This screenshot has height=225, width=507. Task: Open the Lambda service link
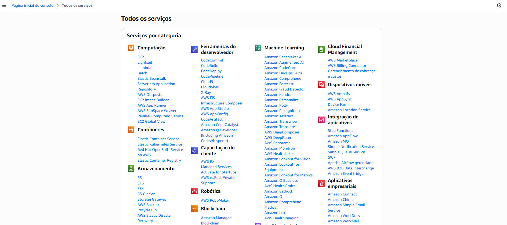point(144,68)
